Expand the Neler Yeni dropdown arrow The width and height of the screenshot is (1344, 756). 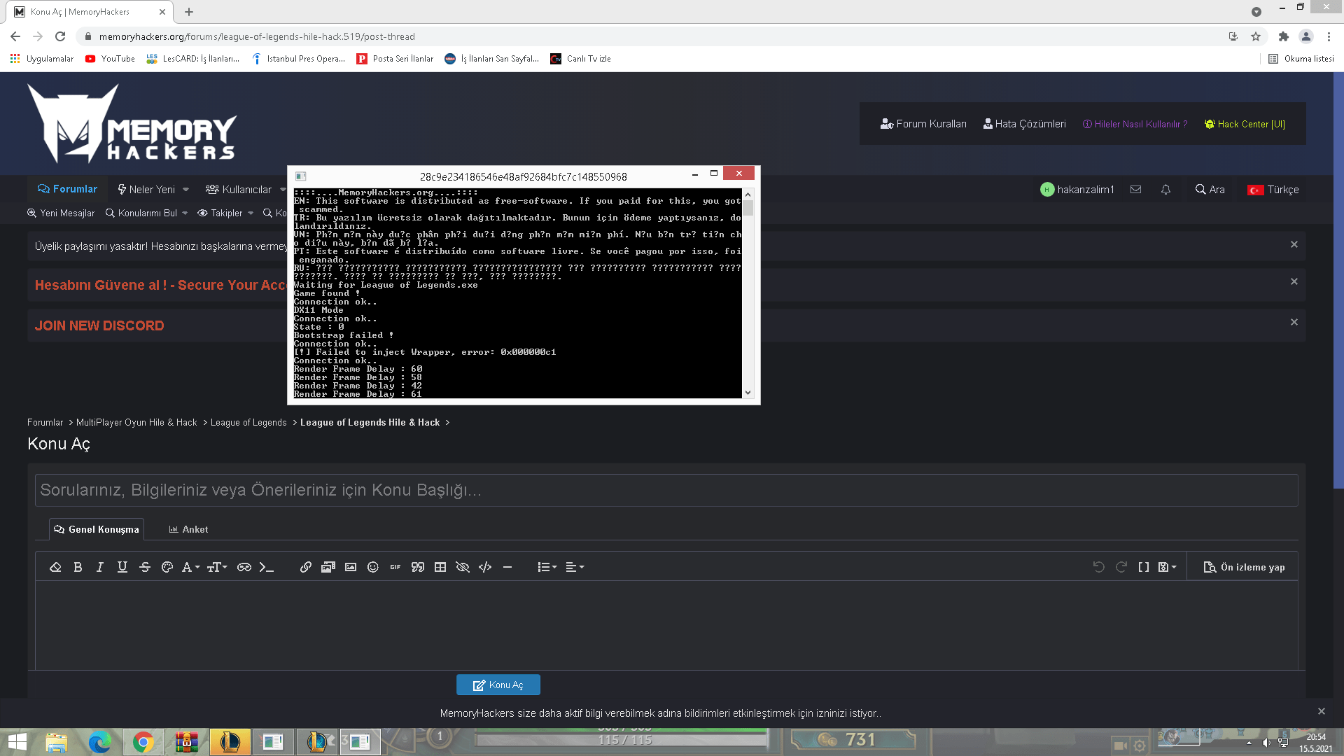pos(186,190)
